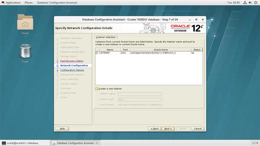The width and height of the screenshot is (260, 146).
Task: Click the Help button
Action: pyautogui.click(x=62, y=129)
